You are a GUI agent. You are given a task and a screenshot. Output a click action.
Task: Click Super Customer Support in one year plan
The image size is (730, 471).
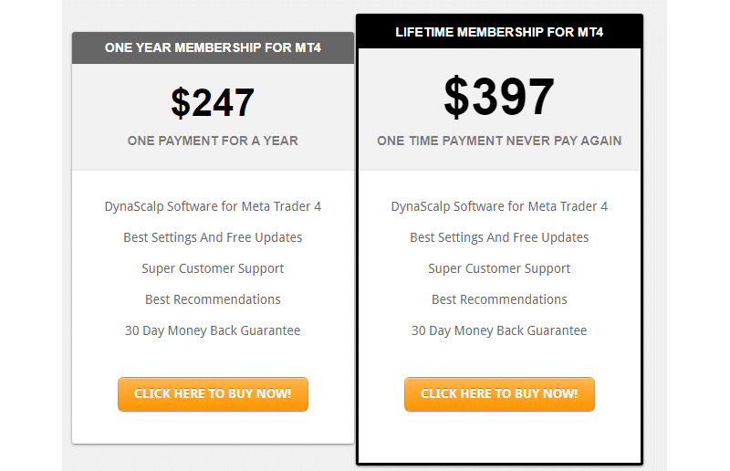point(213,268)
